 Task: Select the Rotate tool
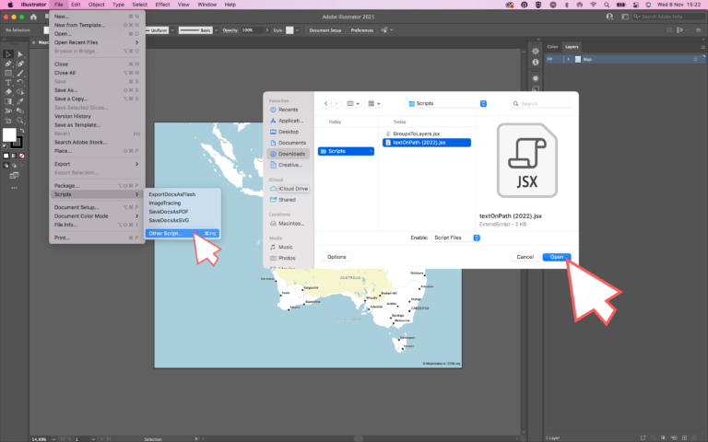pos(20,83)
